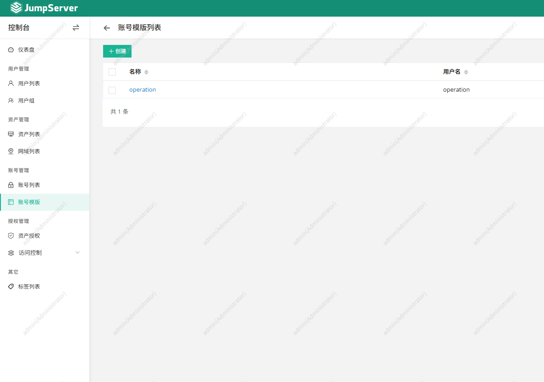This screenshot has width=544, height=382.
Task: Click the 资产授权 shield icon
Action: click(10, 235)
